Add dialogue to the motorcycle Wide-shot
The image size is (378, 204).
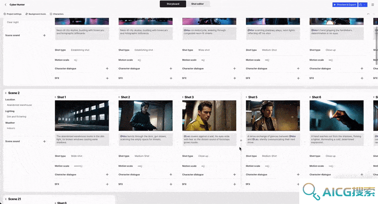[x=235, y=68]
